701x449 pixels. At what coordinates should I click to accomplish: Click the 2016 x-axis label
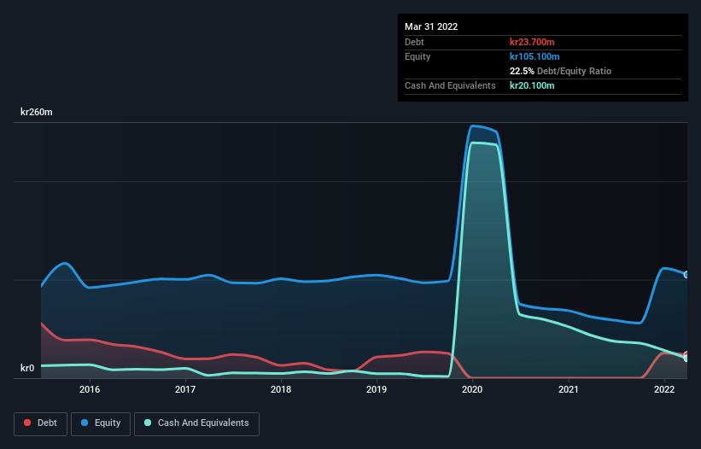pyautogui.click(x=90, y=389)
